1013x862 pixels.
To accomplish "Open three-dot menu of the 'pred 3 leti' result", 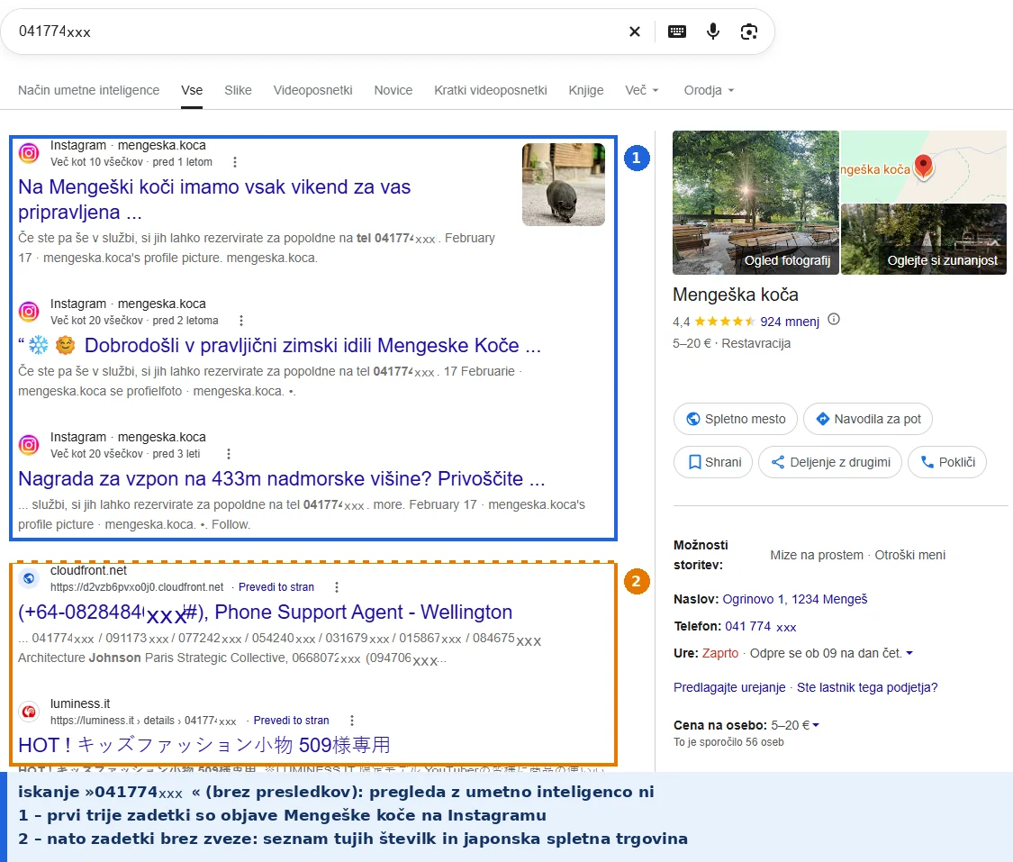I will [x=228, y=454].
